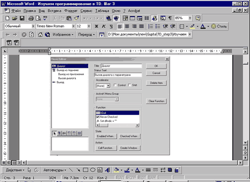Click the Columns layout icon
Screen dimensions: 250x182
[x=147, y=18]
